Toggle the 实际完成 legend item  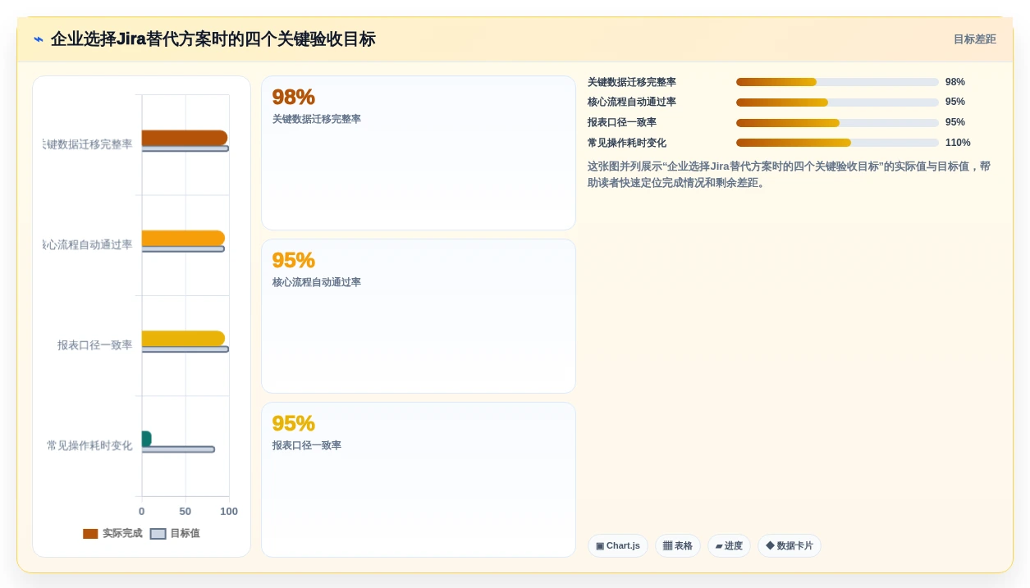tap(112, 533)
